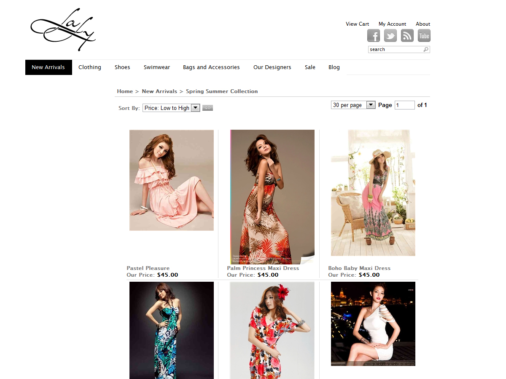Viewport: 506px width, 379px height.
Task: Click the New Arrivals breadcrumb link
Action: point(159,91)
